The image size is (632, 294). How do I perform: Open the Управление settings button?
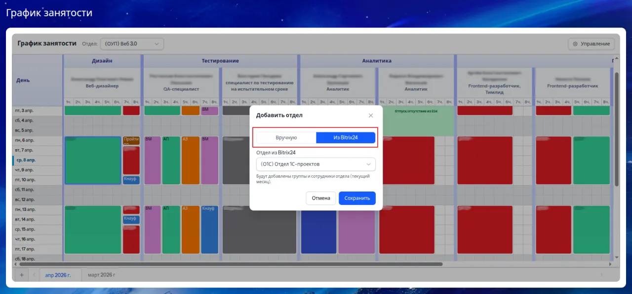(x=591, y=44)
